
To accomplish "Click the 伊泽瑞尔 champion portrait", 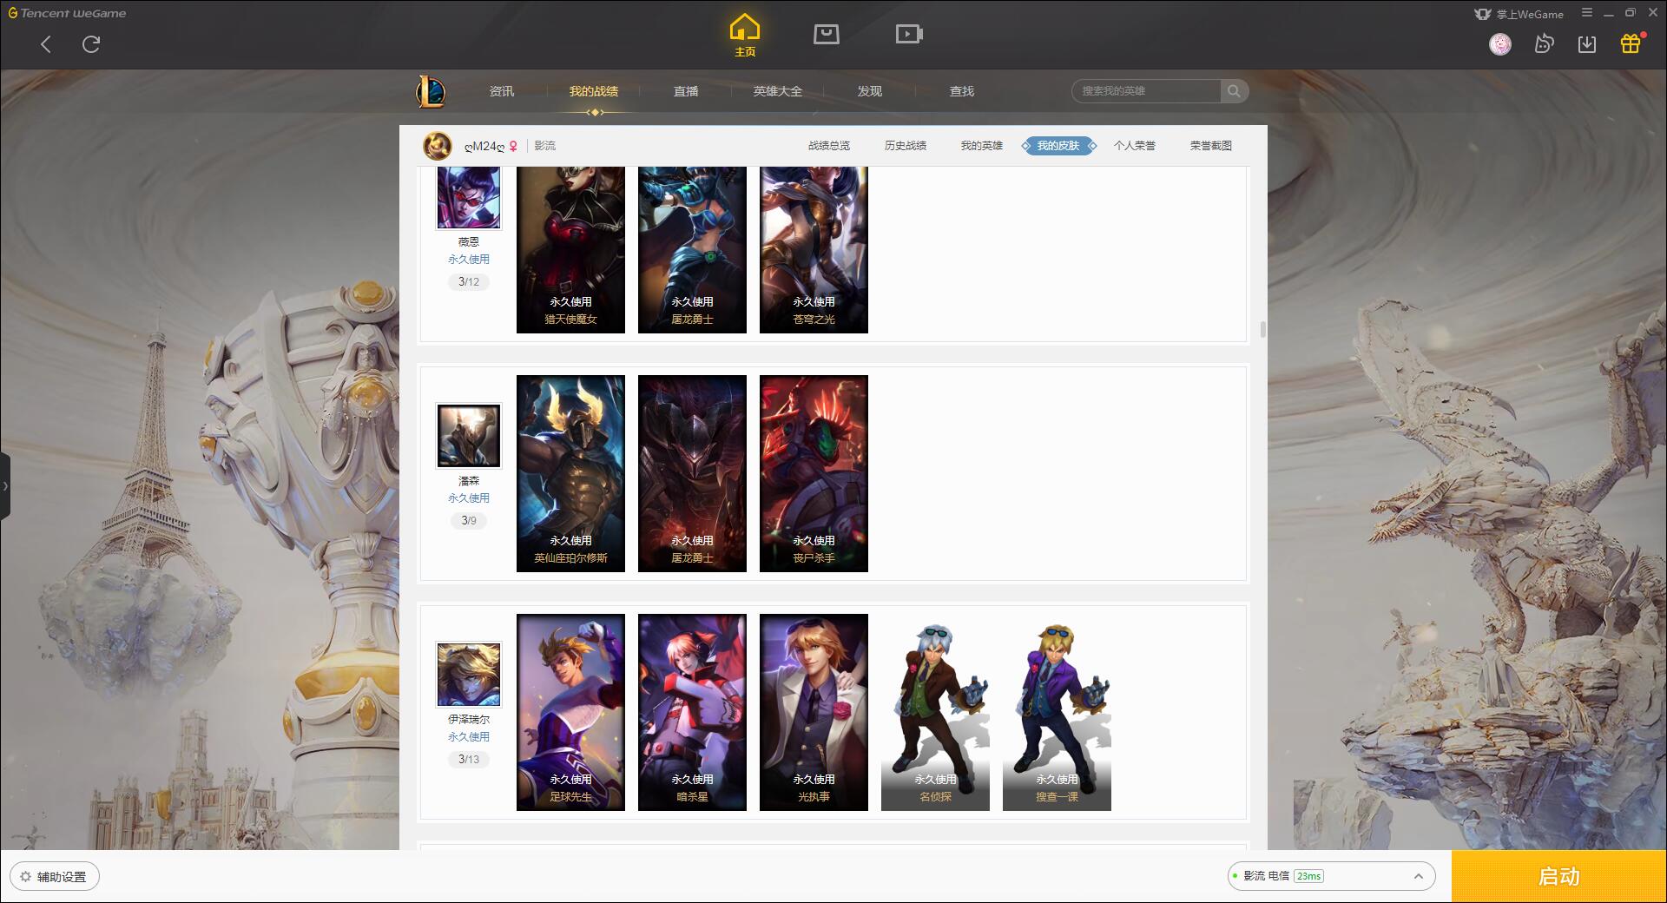I will (469, 675).
